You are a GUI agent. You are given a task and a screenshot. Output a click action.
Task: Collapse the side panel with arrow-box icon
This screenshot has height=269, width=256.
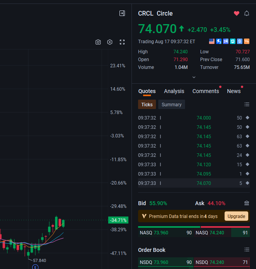click(x=122, y=13)
